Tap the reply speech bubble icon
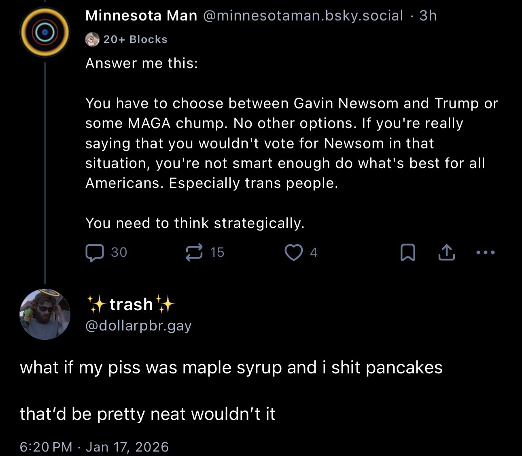Image resolution: width=522 pixels, height=456 pixels. [94, 253]
